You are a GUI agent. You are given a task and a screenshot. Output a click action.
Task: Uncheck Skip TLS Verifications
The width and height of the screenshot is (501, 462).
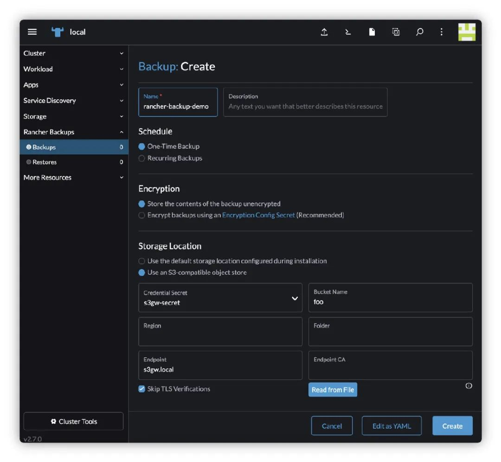coord(141,389)
